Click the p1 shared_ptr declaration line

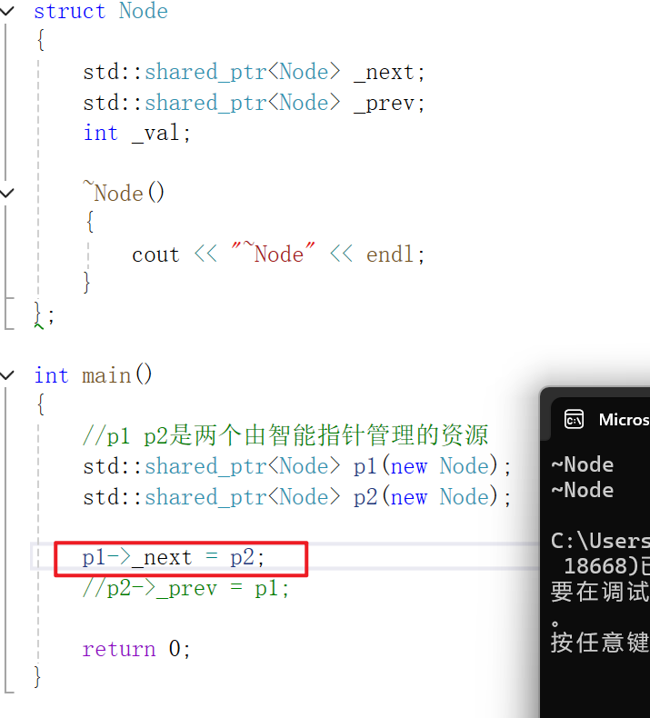297,466
